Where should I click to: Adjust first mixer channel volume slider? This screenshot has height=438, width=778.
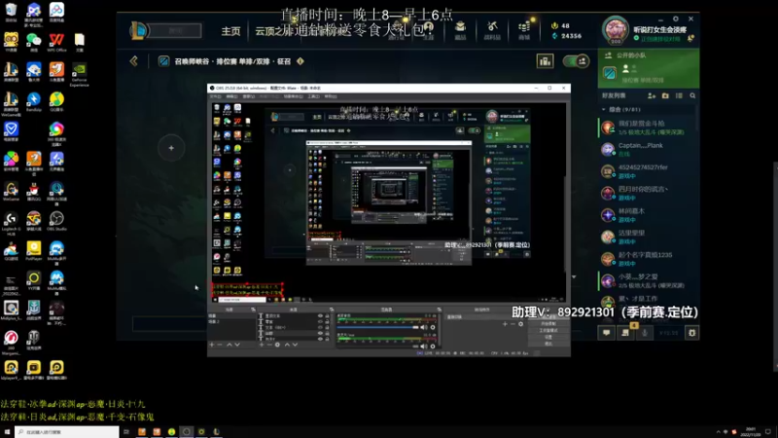click(377, 327)
